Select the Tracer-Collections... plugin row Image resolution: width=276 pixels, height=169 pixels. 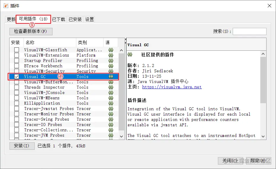[x=63, y=130]
